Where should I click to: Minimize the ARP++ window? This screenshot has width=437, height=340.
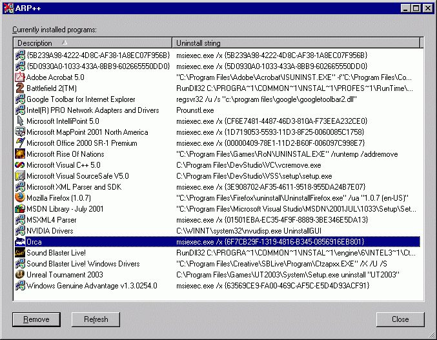(405, 8)
